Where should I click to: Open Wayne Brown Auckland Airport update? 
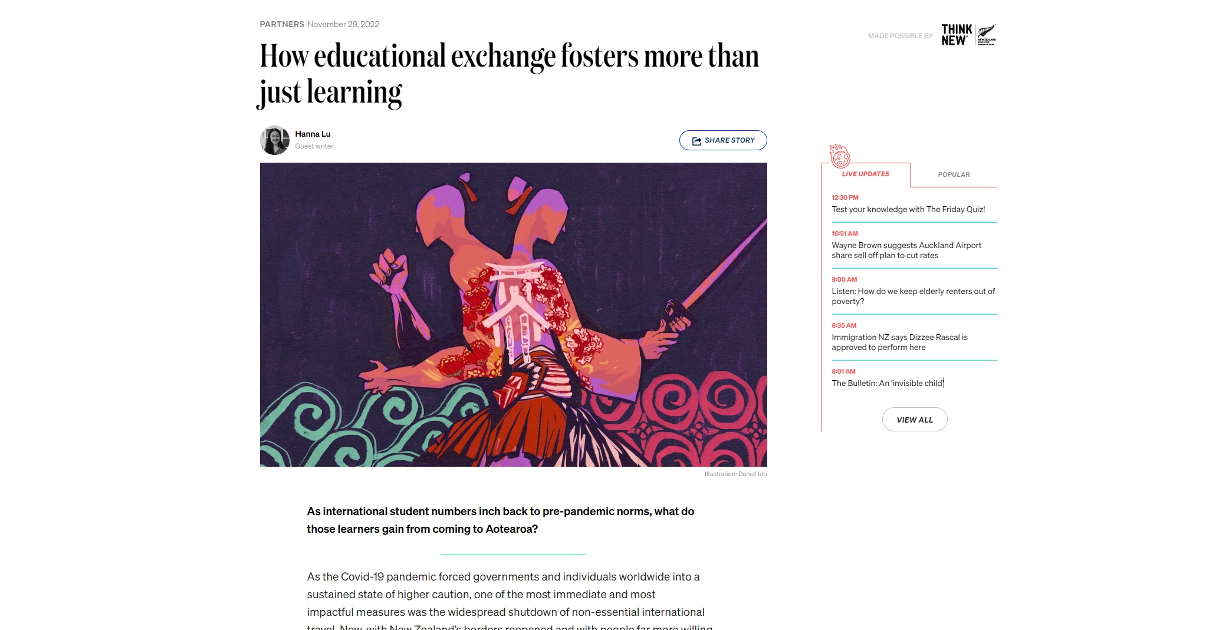pos(906,250)
